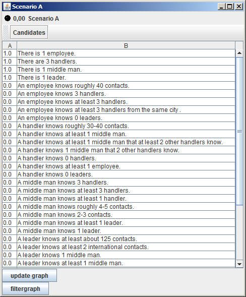The width and height of the screenshot is (246, 297).
Task: Click the vertical scrollbar thumb
Action: [x=239, y=131]
